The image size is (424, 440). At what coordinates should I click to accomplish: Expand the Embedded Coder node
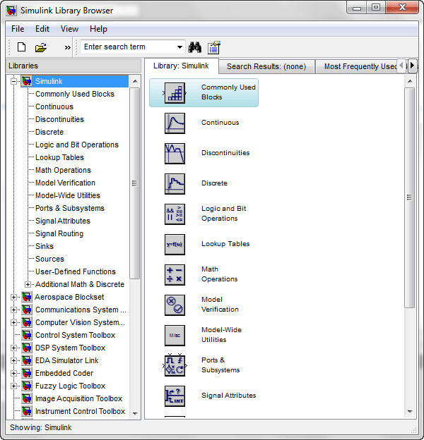[13, 373]
